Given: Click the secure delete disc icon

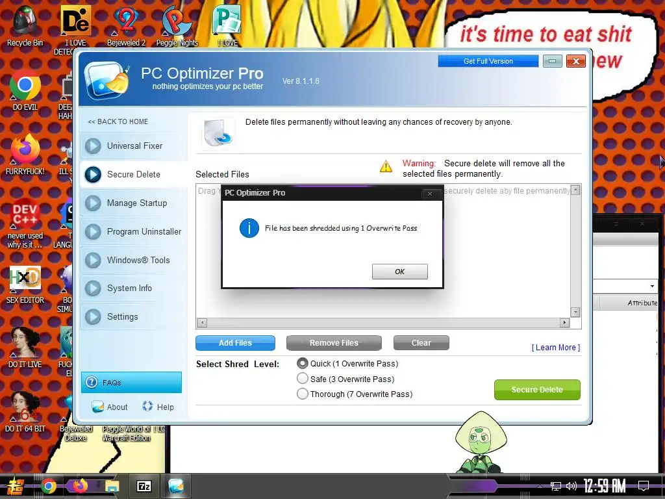Looking at the screenshot, I should tap(218, 133).
